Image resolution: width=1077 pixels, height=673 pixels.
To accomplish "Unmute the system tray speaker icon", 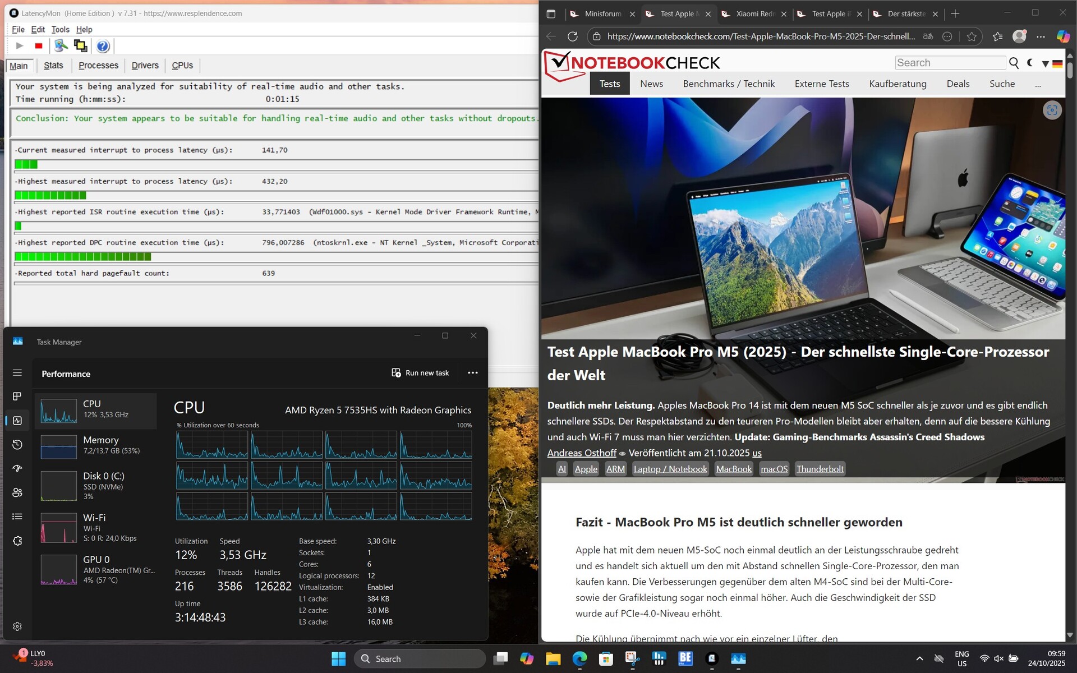I will point(998,658).
